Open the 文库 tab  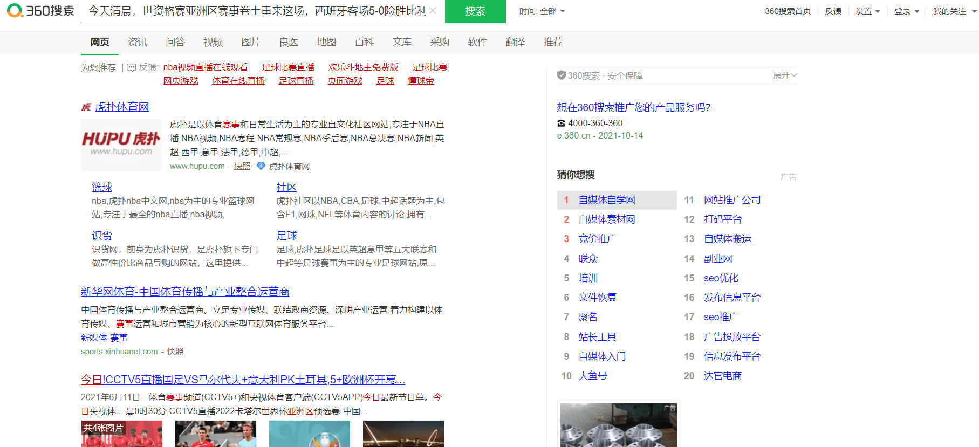[x=402, y=42]
